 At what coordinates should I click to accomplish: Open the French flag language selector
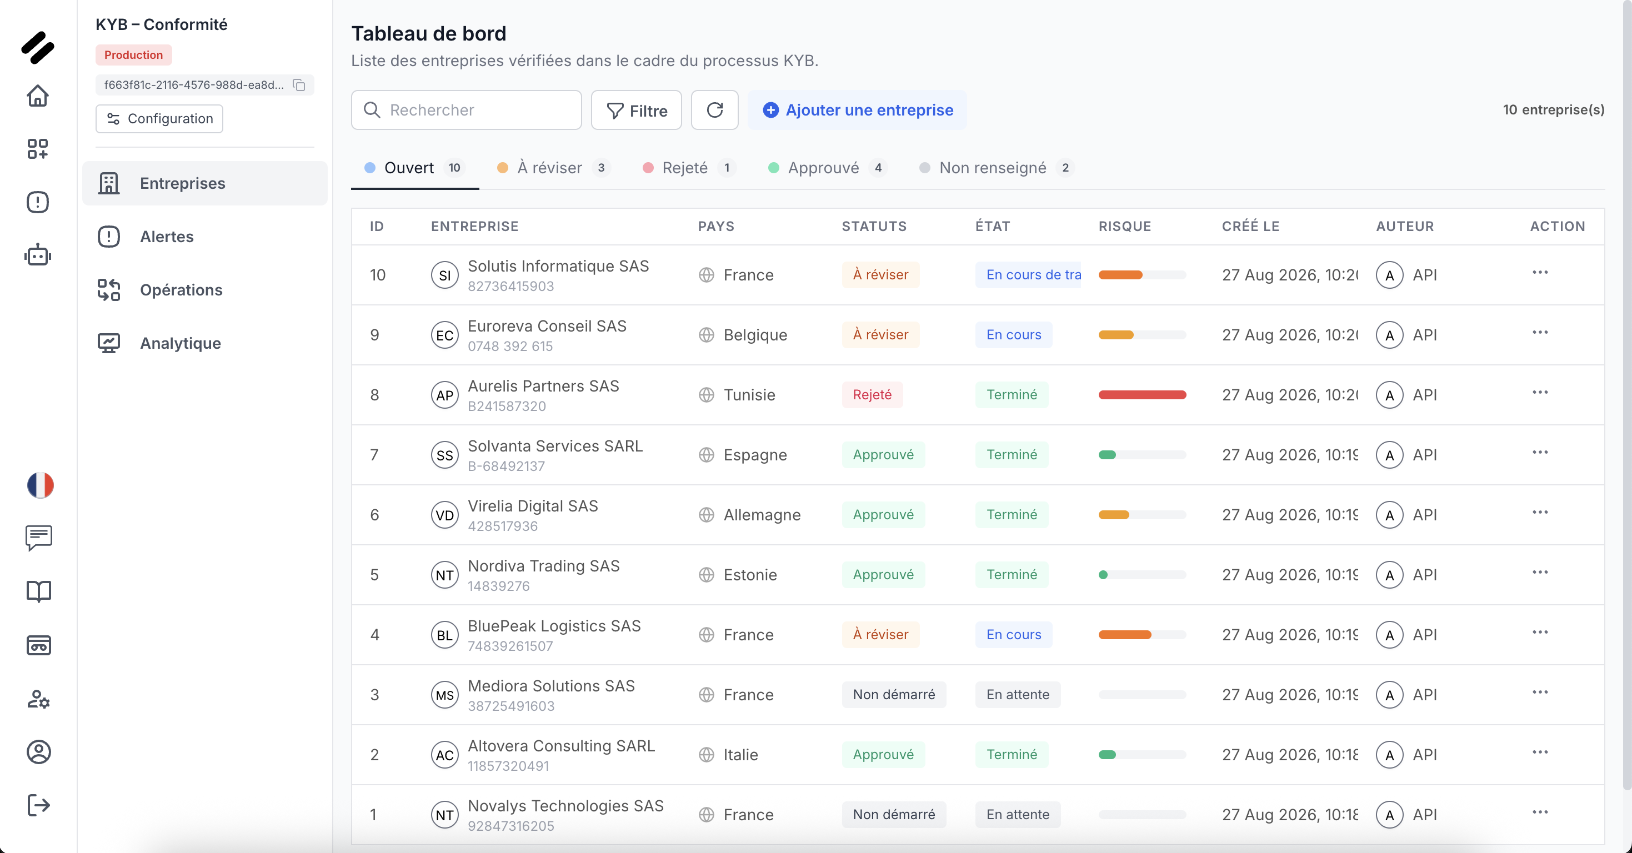tap(40, 485)
